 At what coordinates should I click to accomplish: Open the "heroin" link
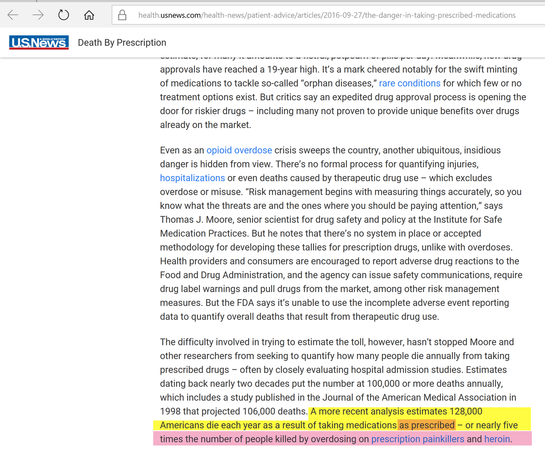(x=497, y=439)
